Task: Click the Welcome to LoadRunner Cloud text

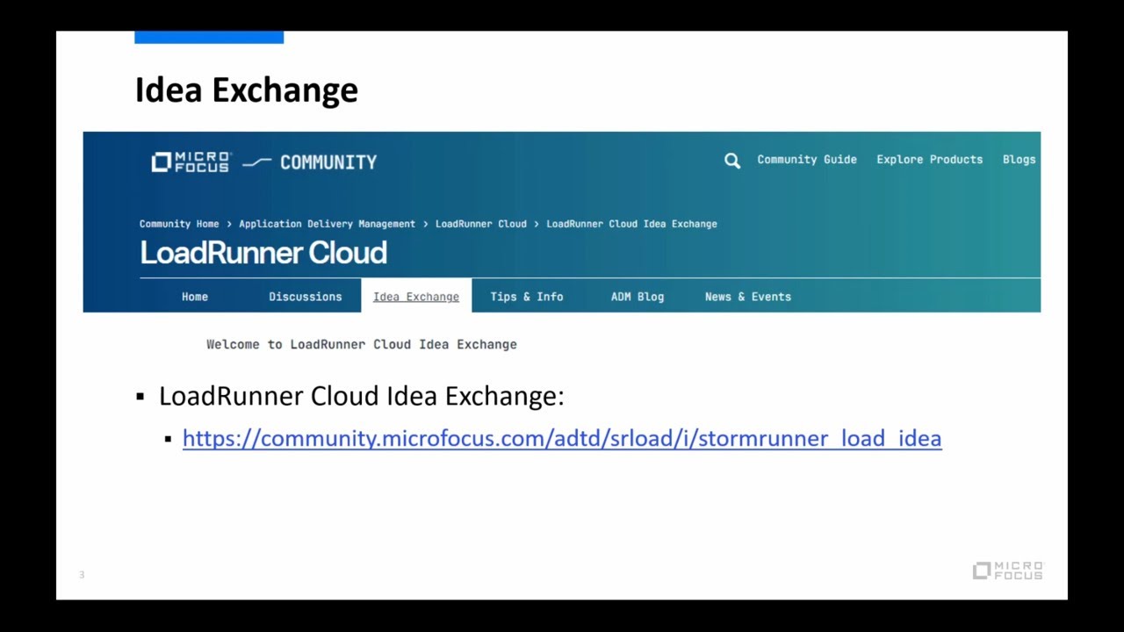Action: 362,344
